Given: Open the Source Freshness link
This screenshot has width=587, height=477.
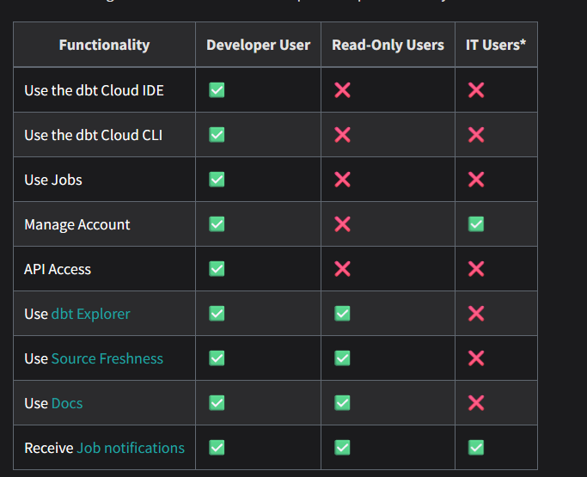Looking at the screenshot, I should (107, 358).
